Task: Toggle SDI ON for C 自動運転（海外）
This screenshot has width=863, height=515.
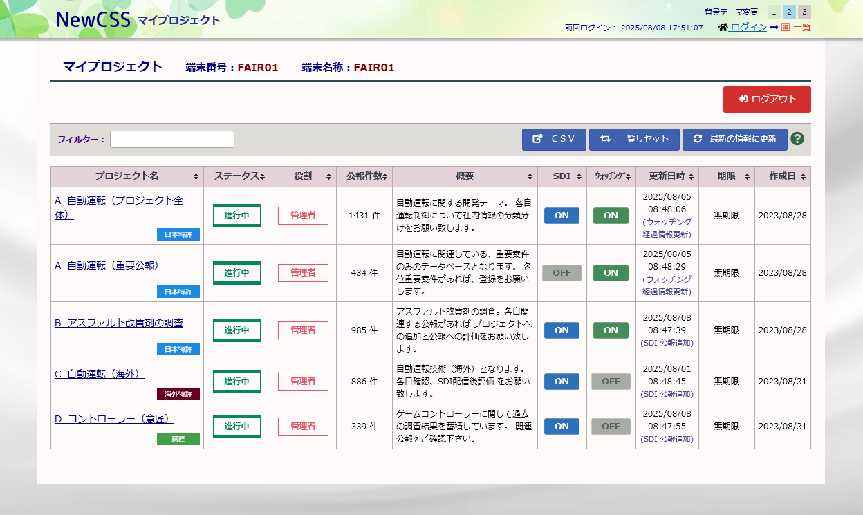Action: [x=562, y=382]
